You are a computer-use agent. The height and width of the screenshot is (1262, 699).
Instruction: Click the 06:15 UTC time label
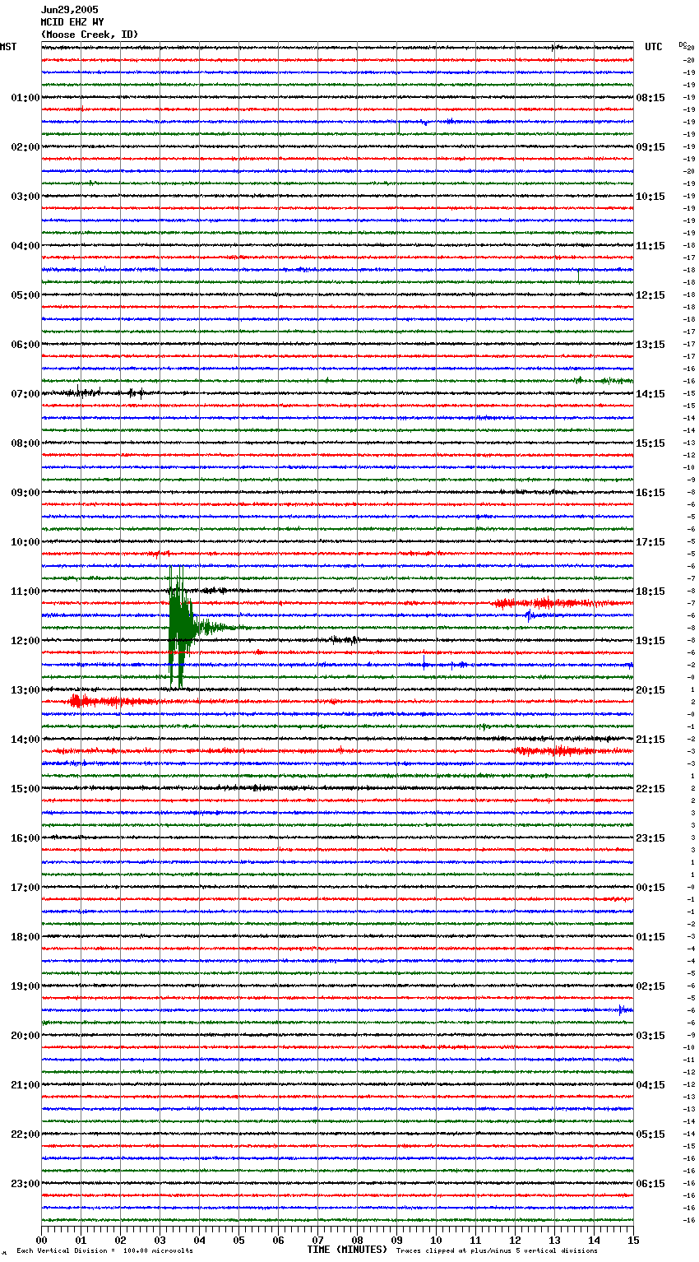(650, 1184)
